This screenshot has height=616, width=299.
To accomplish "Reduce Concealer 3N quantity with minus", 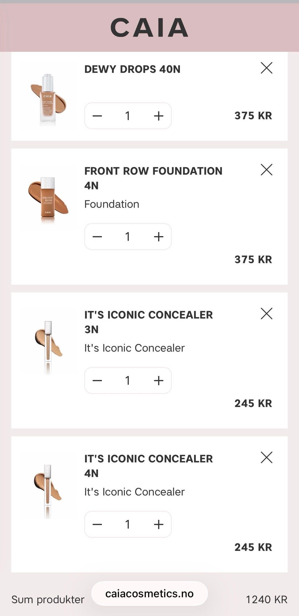I will click(97, 380).
